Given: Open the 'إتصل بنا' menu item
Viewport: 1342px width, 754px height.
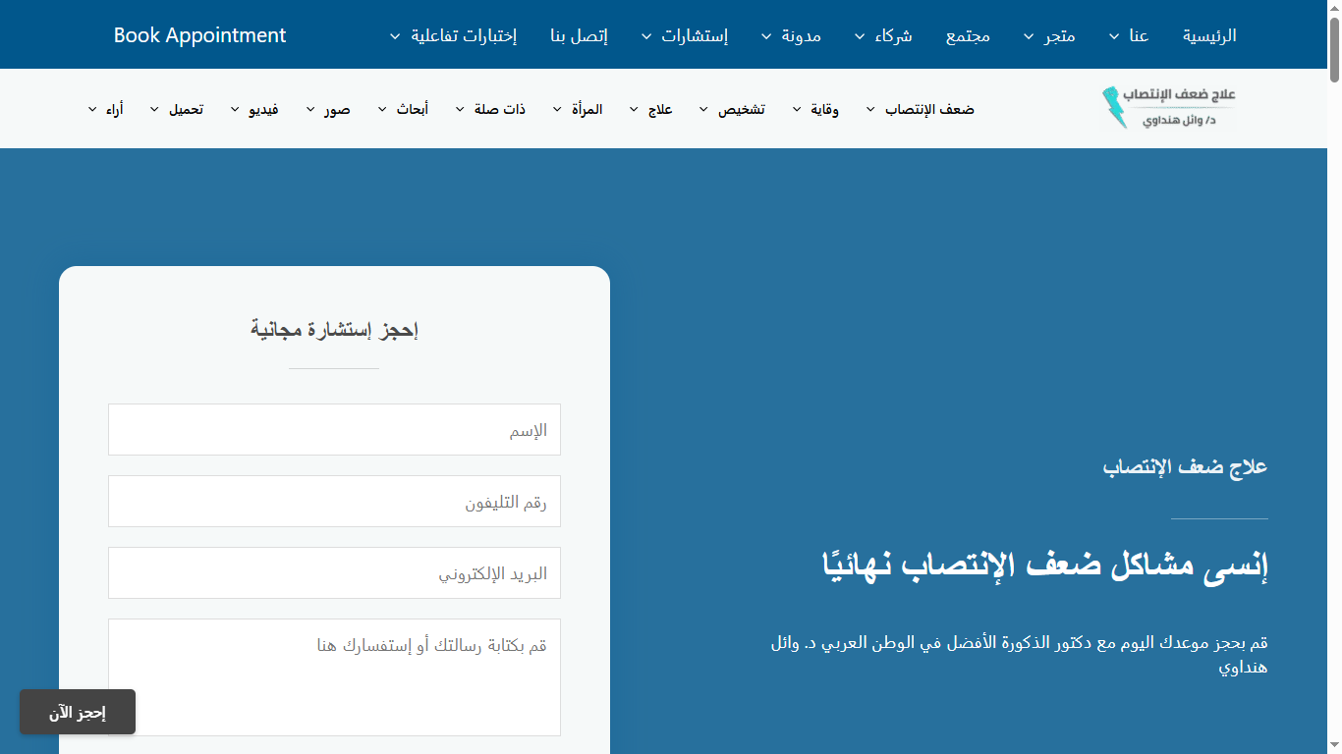Looking at the screenshot, I should [x=579, y=34].
